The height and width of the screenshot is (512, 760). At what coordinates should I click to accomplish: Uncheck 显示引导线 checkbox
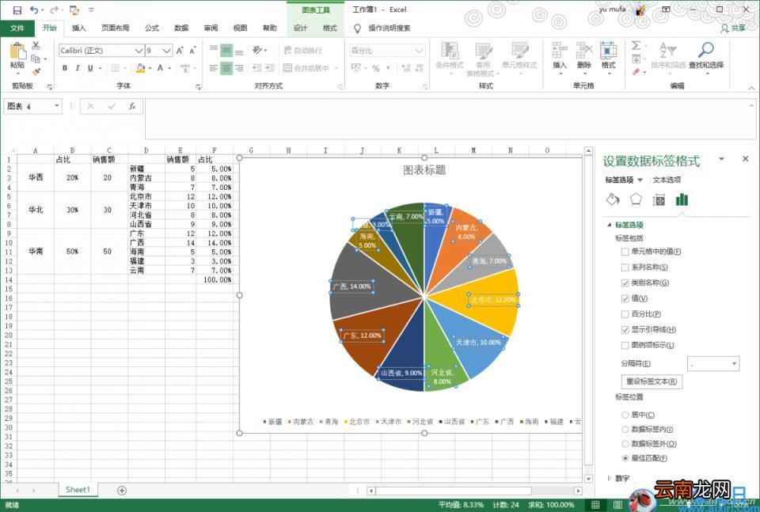[x=625, y=329]
